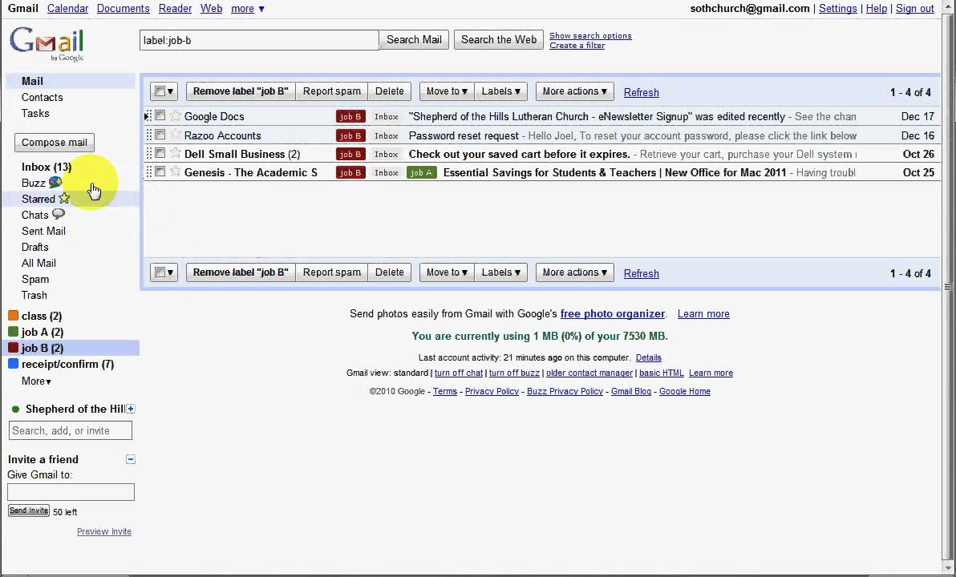Click the Preview Invite link
956x577 pixels.
[104, 531]
